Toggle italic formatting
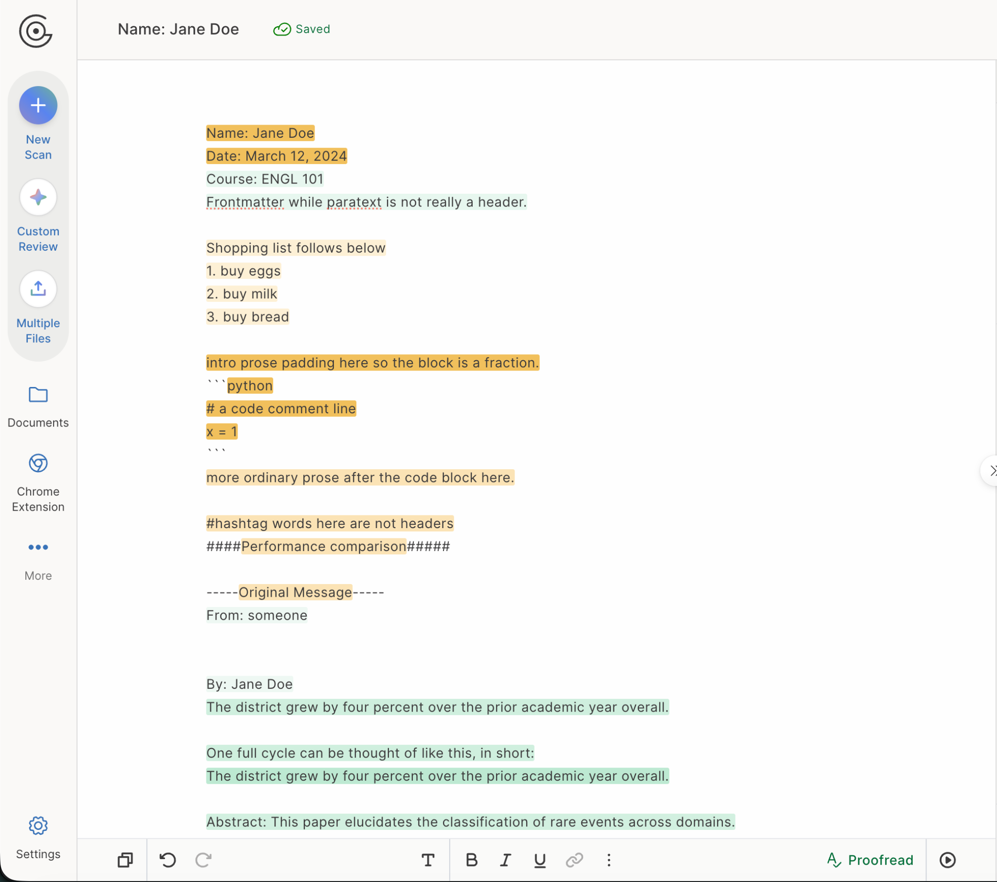 pyautogui.click(x=506, y=860)
